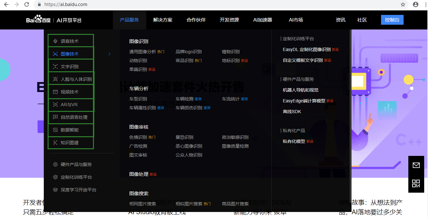Open the 产品服务 nav menu
428x218 pixels.
129,20
